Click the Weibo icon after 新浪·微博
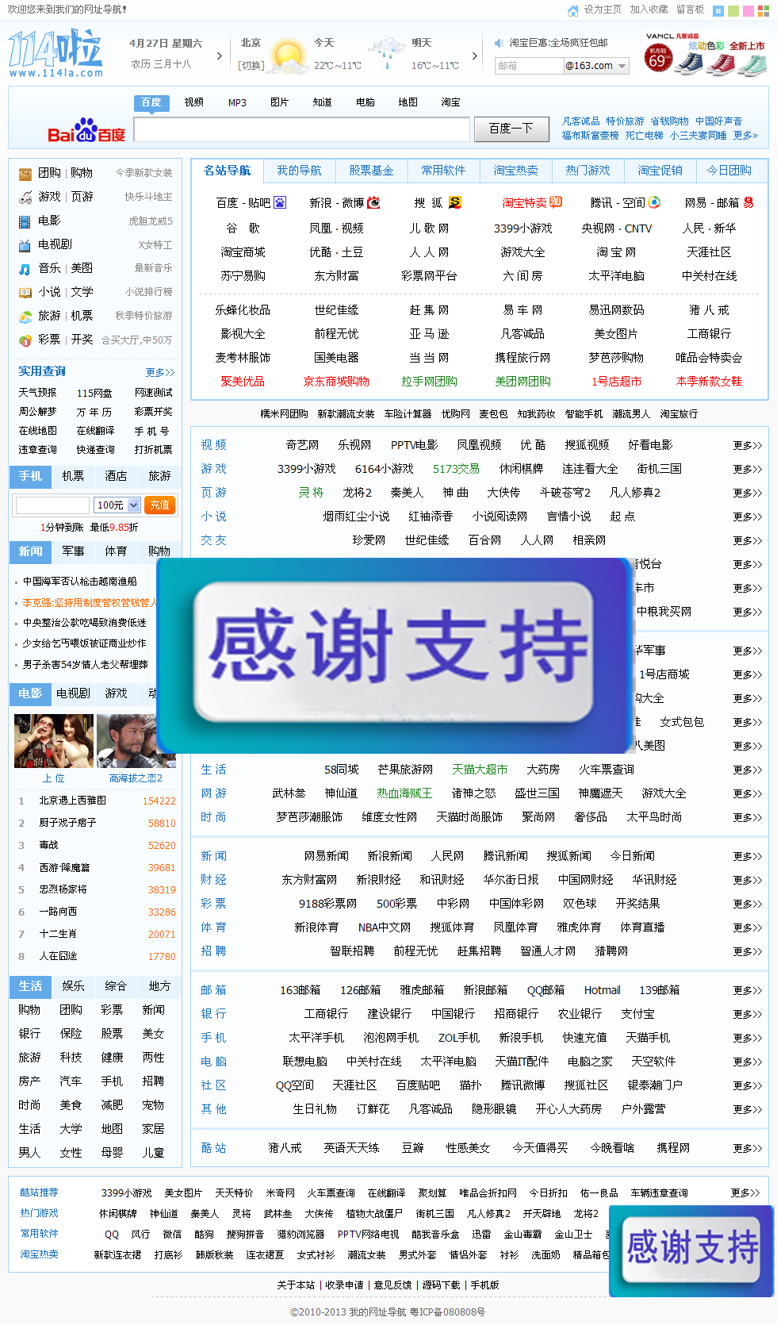 tap(373, 203)
